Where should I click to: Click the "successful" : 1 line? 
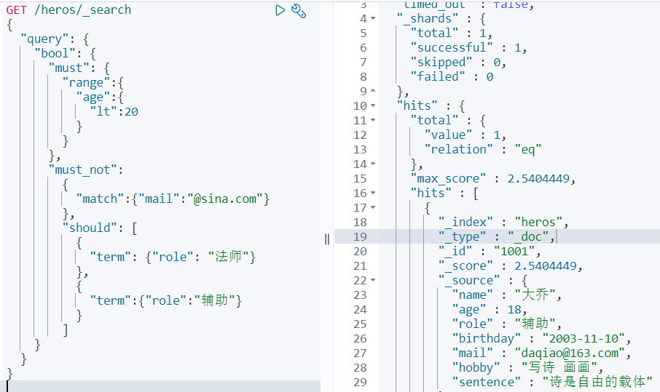pos(469,47)
